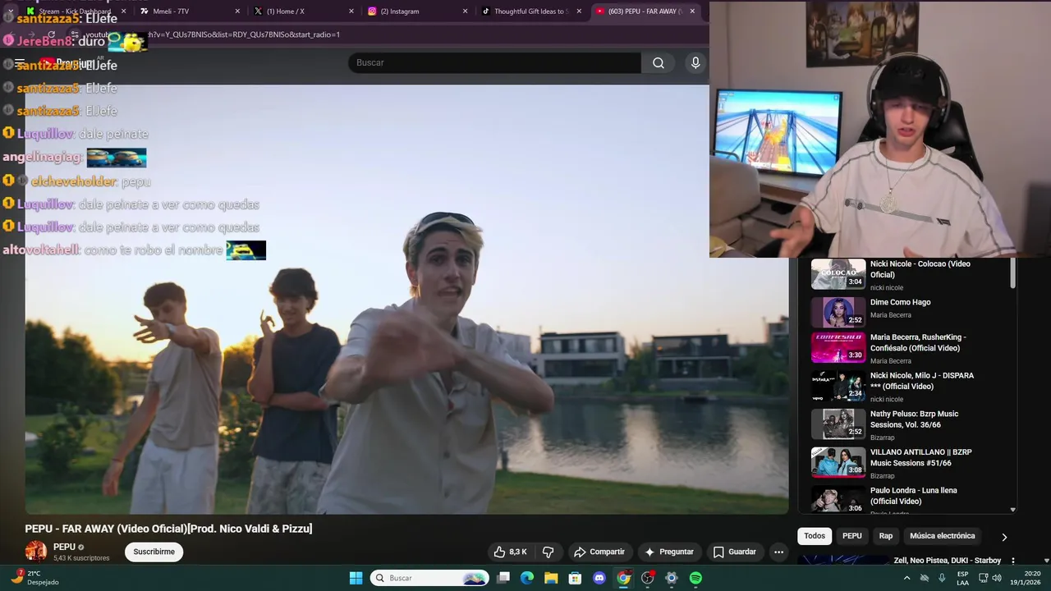
Task: Show hidden tray icons with the chevron
Action: pyautogui.click(x=906, y=578)
